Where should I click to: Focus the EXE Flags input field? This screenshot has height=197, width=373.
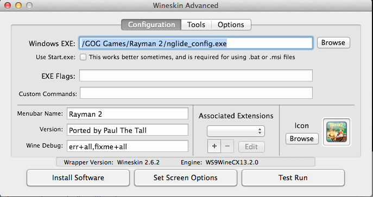pos(196,75)
